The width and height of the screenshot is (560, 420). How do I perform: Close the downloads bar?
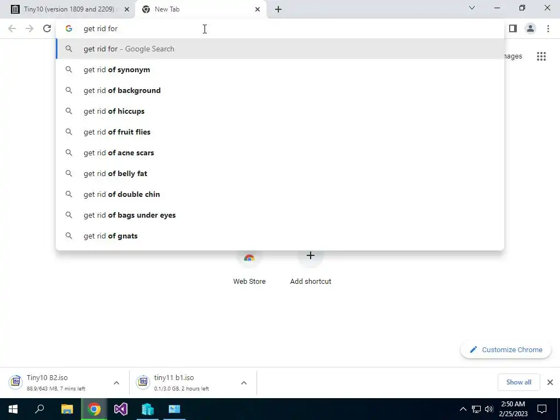(550, 382)
